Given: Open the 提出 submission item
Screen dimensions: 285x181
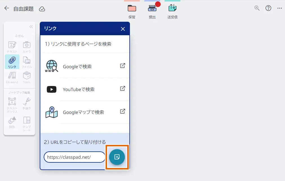Looking at the screenshot, I should [x=152, y=10].
